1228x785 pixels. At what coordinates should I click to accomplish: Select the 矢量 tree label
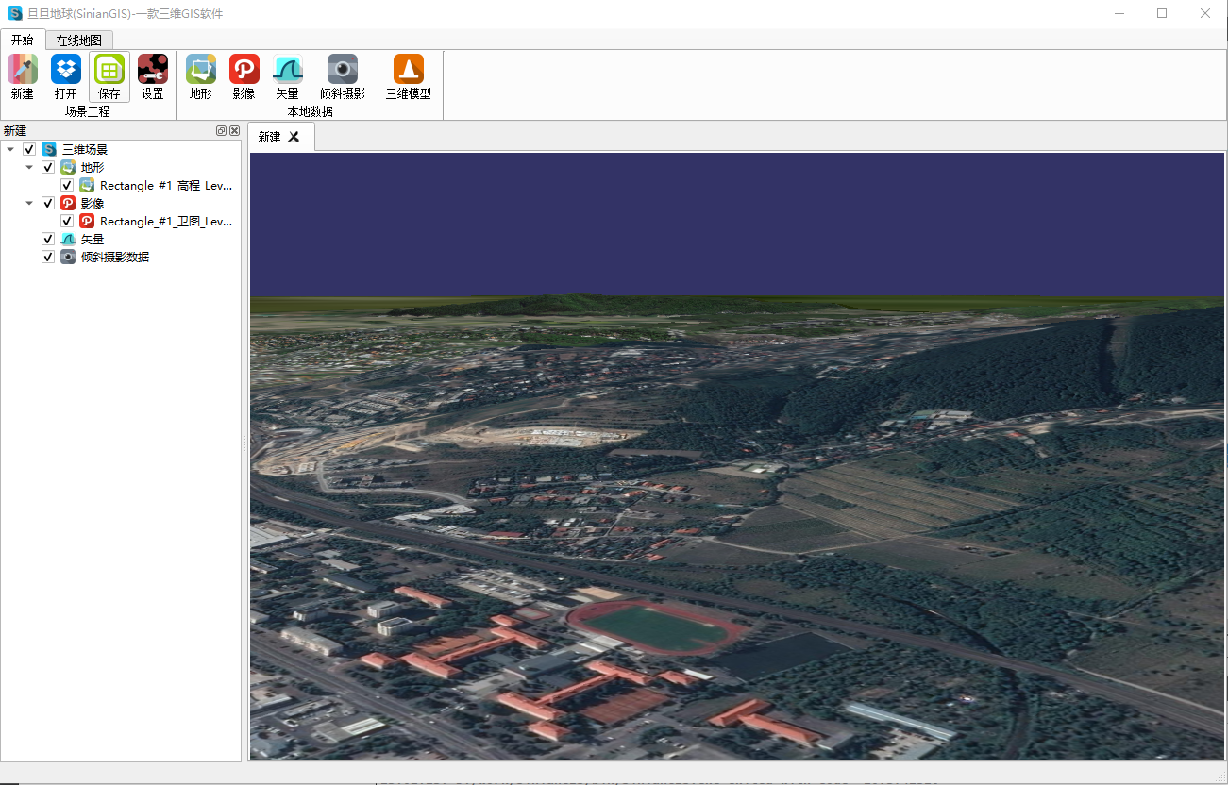[x=93, y=240]
